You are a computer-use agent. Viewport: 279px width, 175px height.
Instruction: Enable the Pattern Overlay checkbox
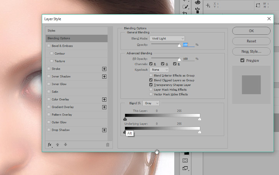point(49,114)
